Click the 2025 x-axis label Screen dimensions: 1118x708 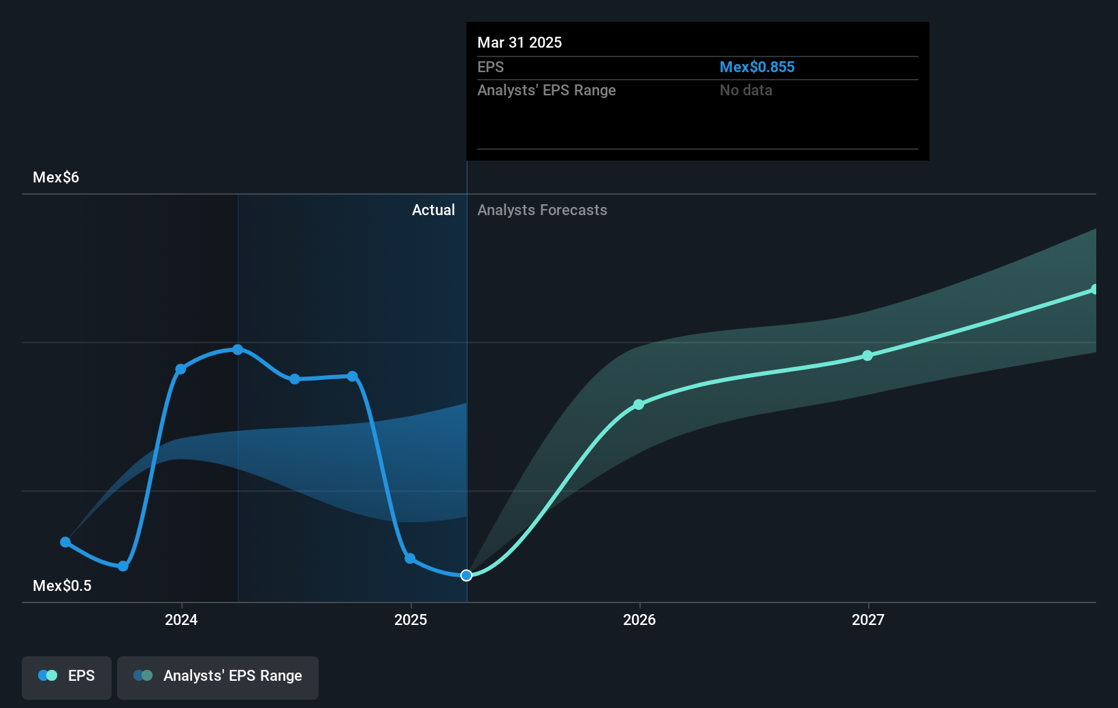(x=411, y=619)
